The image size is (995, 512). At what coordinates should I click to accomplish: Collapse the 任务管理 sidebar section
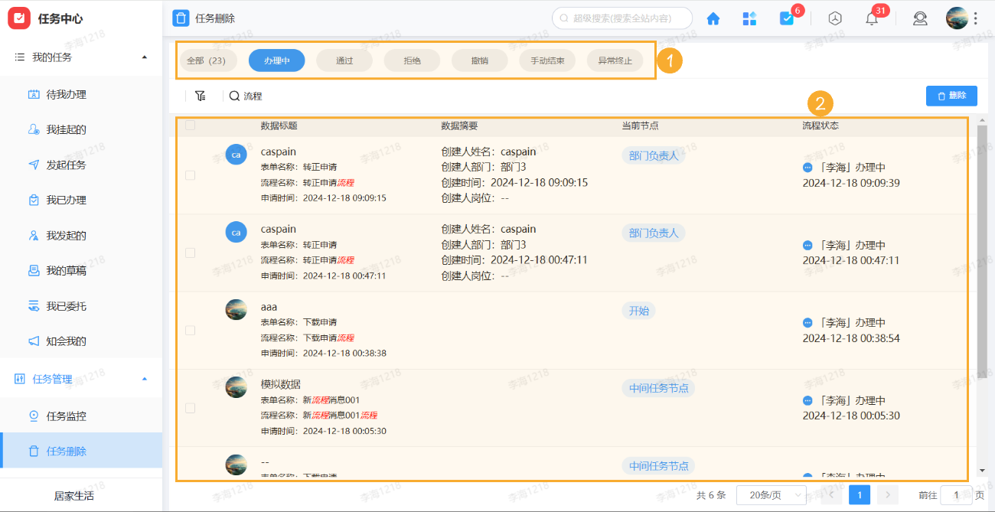tap(144, 378)
